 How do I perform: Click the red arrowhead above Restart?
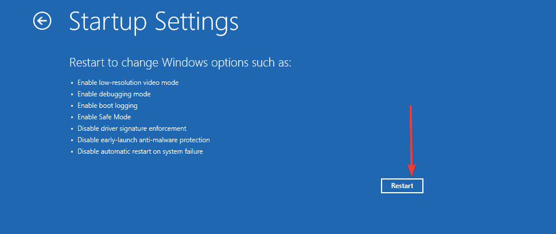pyautogui.click(x=411, y=171)
